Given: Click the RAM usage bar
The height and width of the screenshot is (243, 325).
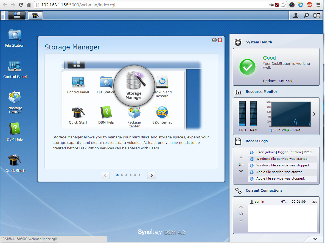Looking at the screenshot, I should [x=253, y=114].
